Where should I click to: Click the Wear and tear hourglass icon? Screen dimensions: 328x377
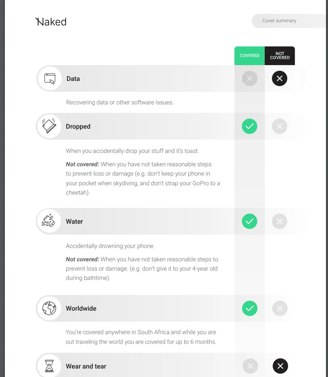49,366
